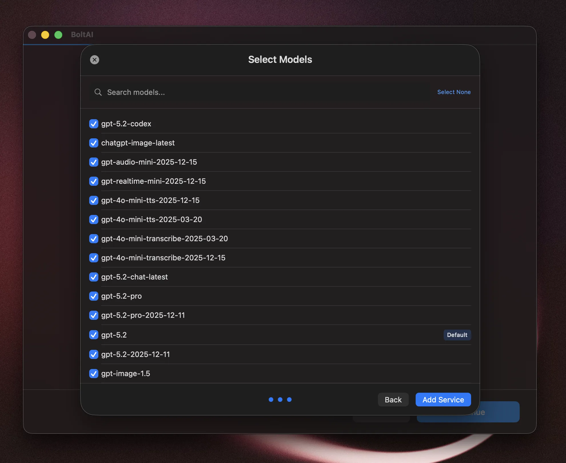The image size is (566, 463).
Task: Focus the Search models field
Action: tap(259, 92)
